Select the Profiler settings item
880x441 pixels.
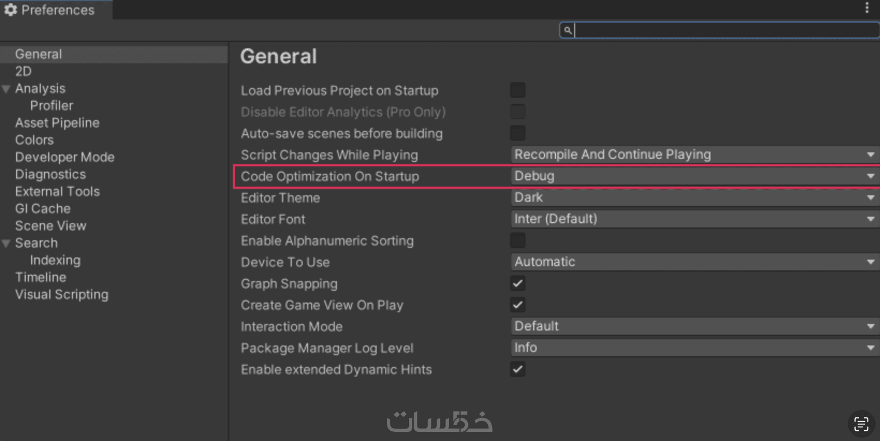[52, 106]
